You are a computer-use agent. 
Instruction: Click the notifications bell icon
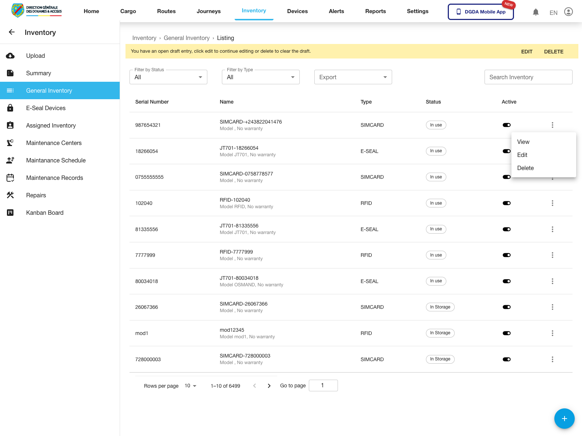[x=535, y=12]
